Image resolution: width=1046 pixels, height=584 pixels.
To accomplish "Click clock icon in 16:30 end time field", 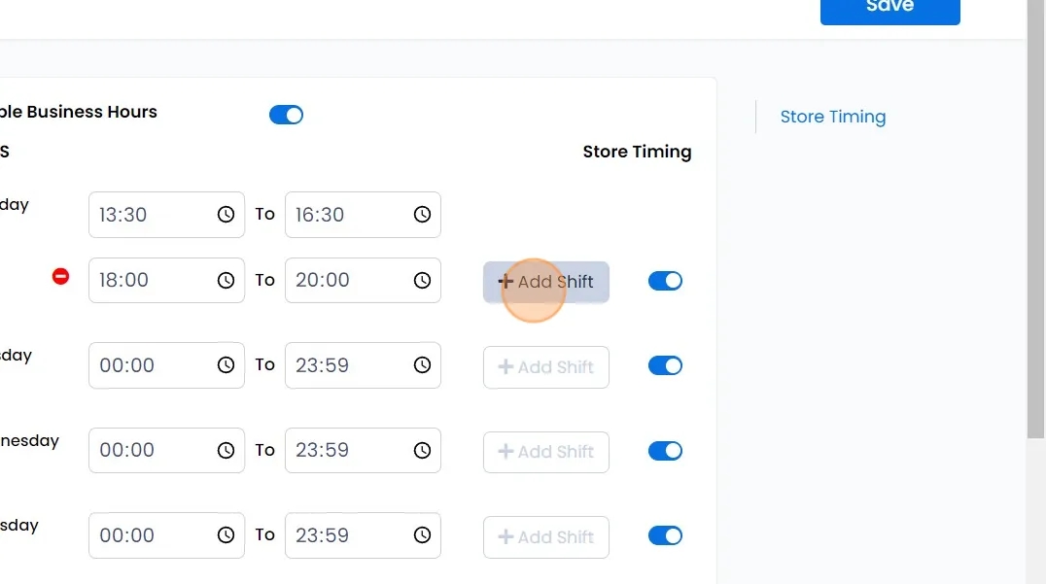I will (x=422, y=215).
